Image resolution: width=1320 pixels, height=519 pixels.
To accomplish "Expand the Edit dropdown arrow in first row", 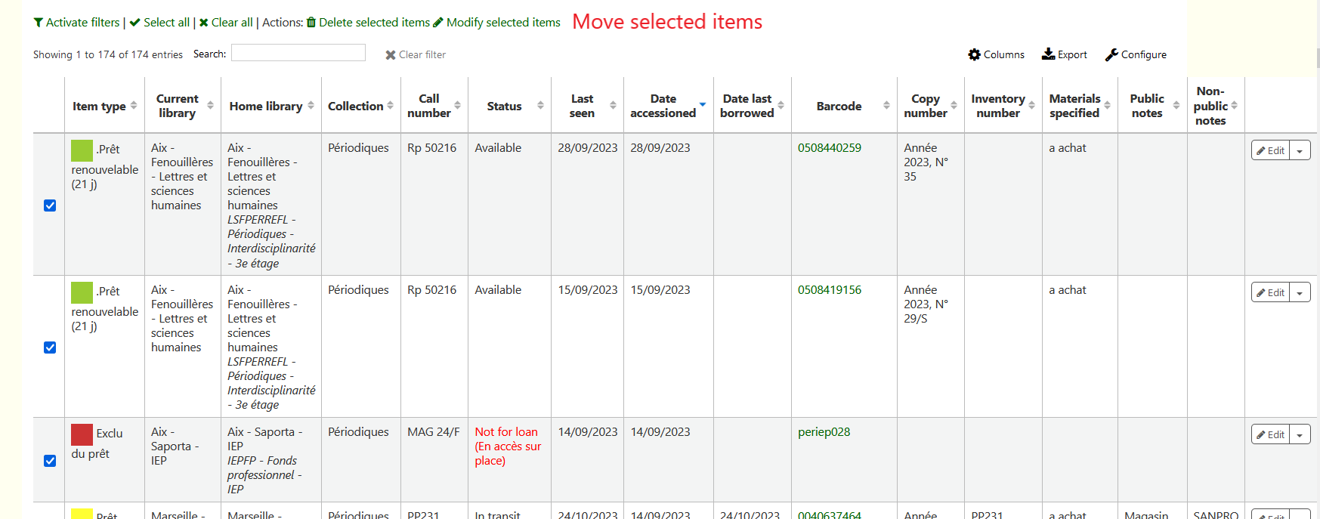I will pos(1300,150).
